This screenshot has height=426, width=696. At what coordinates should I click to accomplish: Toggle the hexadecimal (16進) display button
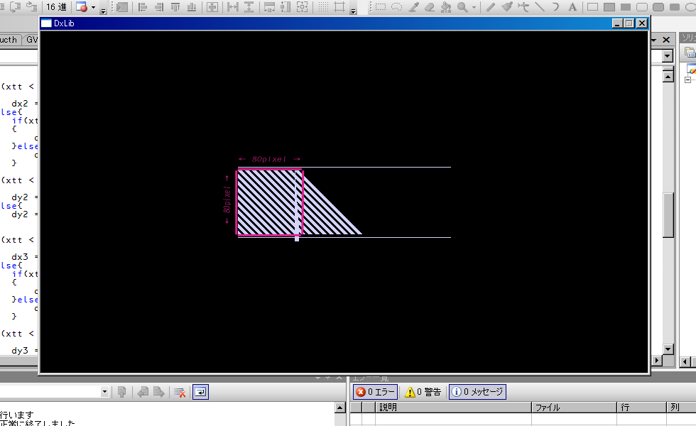(56, 6)
